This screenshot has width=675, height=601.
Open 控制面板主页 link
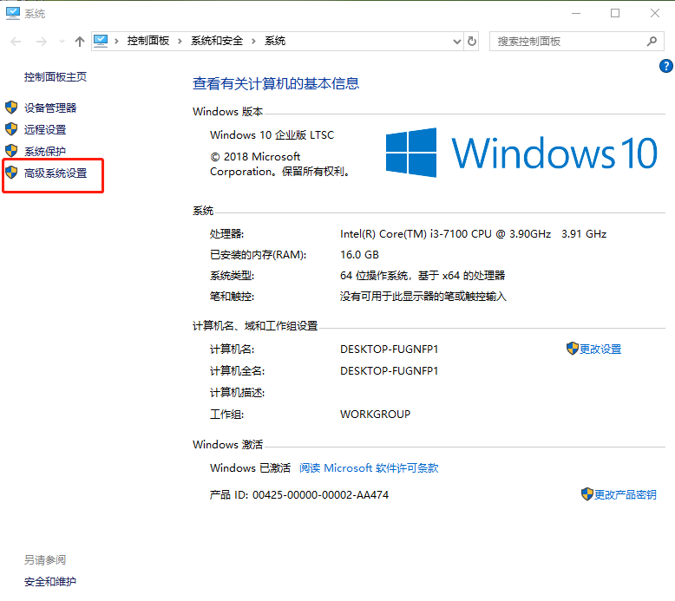click(56, 77)
